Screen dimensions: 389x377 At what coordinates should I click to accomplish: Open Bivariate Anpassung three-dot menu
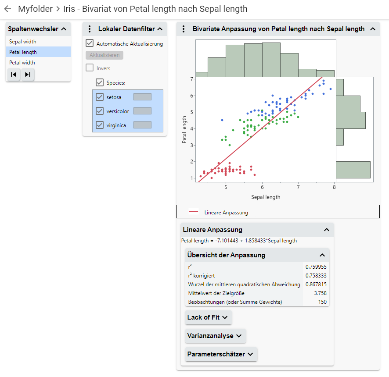pyautogui.click(x=184, y=29)
